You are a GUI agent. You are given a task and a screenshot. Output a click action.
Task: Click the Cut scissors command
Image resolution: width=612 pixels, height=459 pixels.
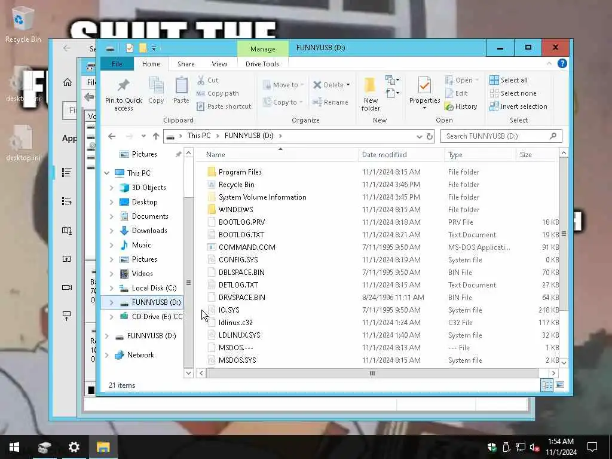[x=207, y=80]
